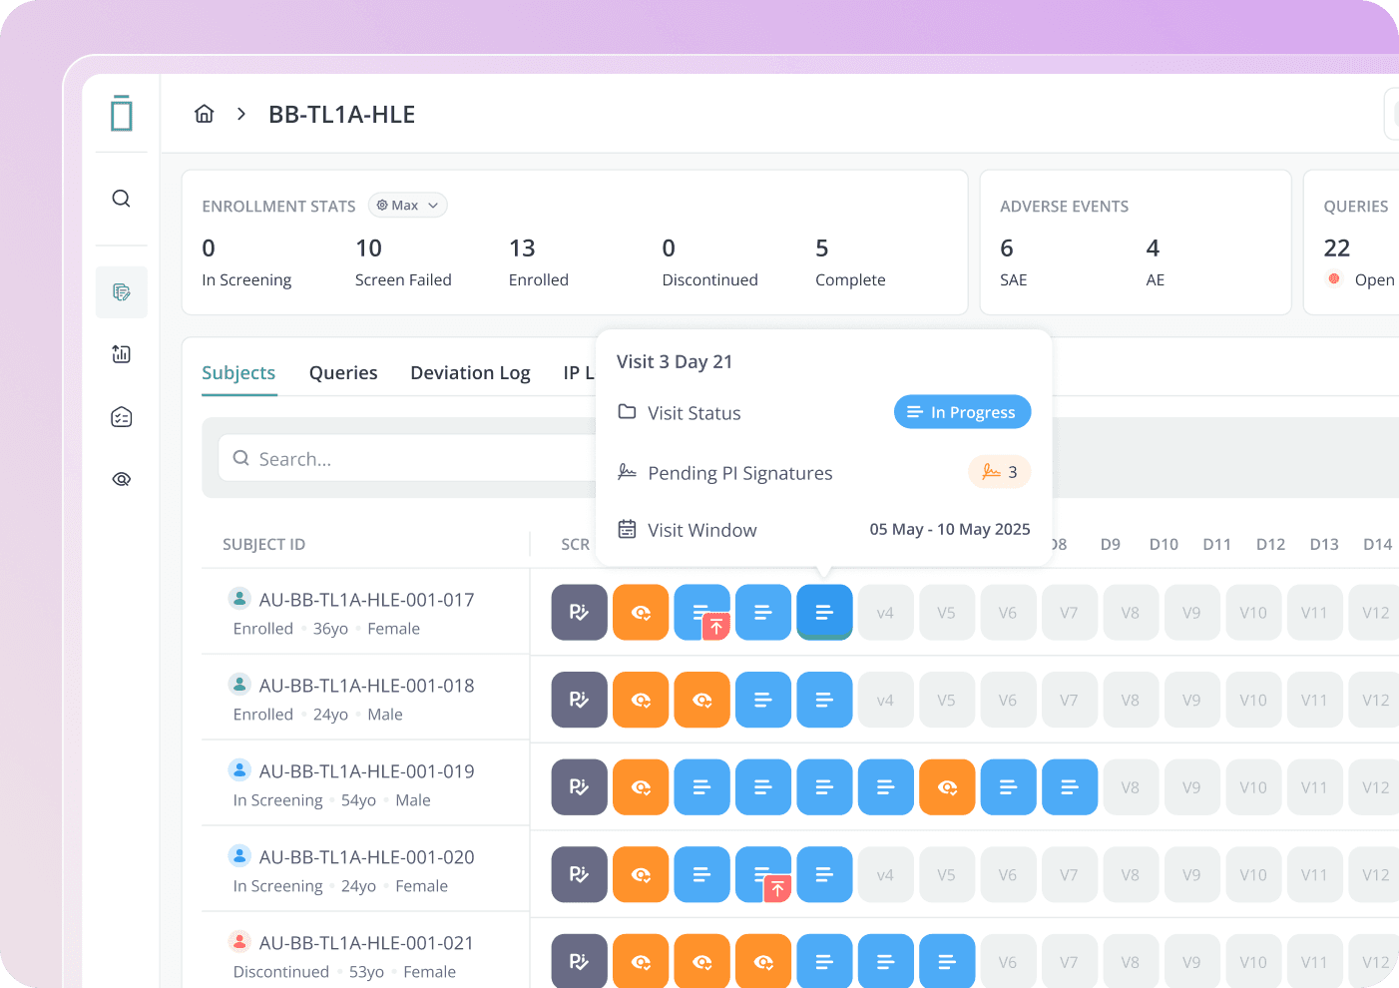Click SCR visit icon for subject 001-019
This screenshot has height=988, width=1399.
click(580, 787)
